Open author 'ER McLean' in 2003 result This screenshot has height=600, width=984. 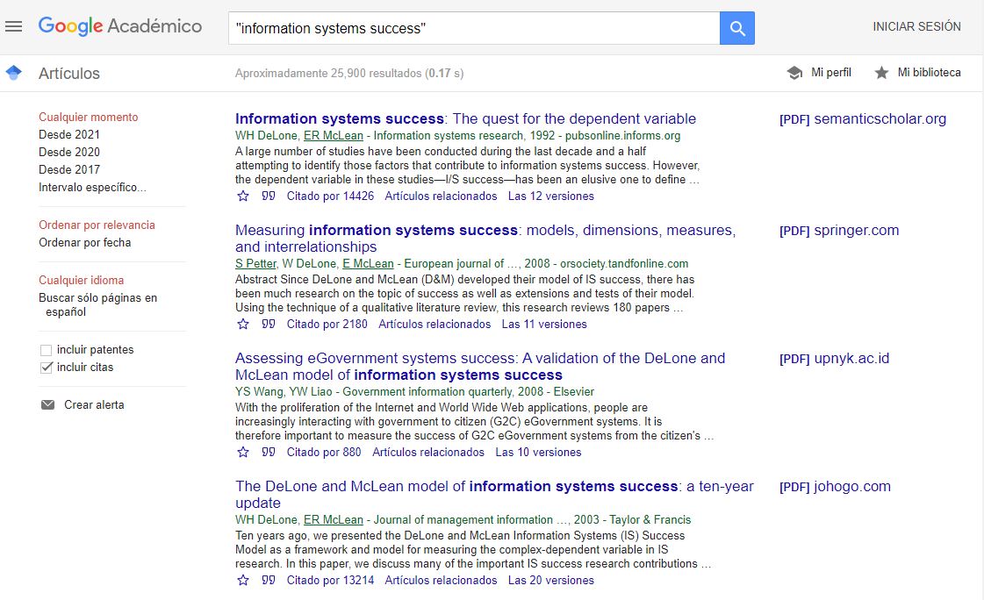pyautogui.click(x=334, y=519)
